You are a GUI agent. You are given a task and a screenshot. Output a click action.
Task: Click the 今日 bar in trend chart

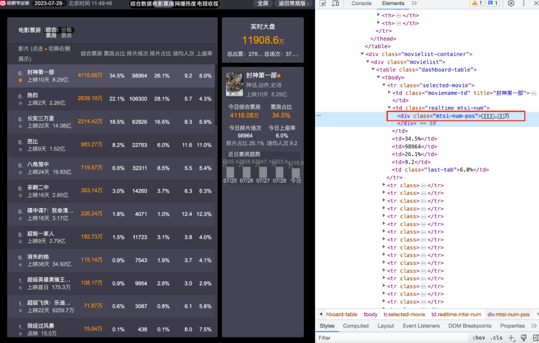coord(295,172)
